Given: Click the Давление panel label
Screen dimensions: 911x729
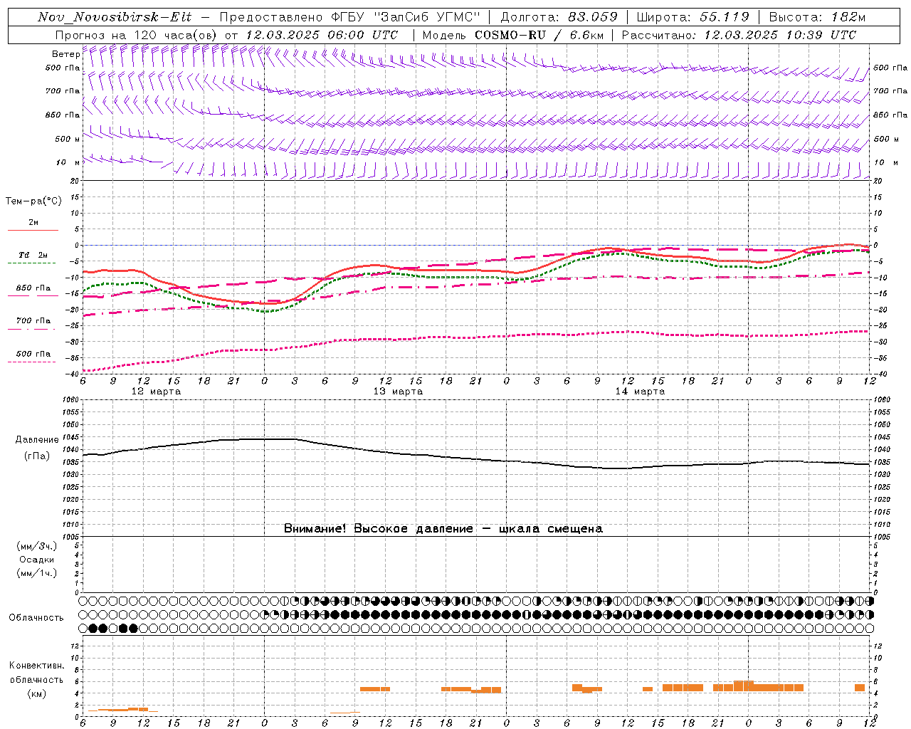Looking at the screenshot, I should pyautogui.click(x=37, y=440).
